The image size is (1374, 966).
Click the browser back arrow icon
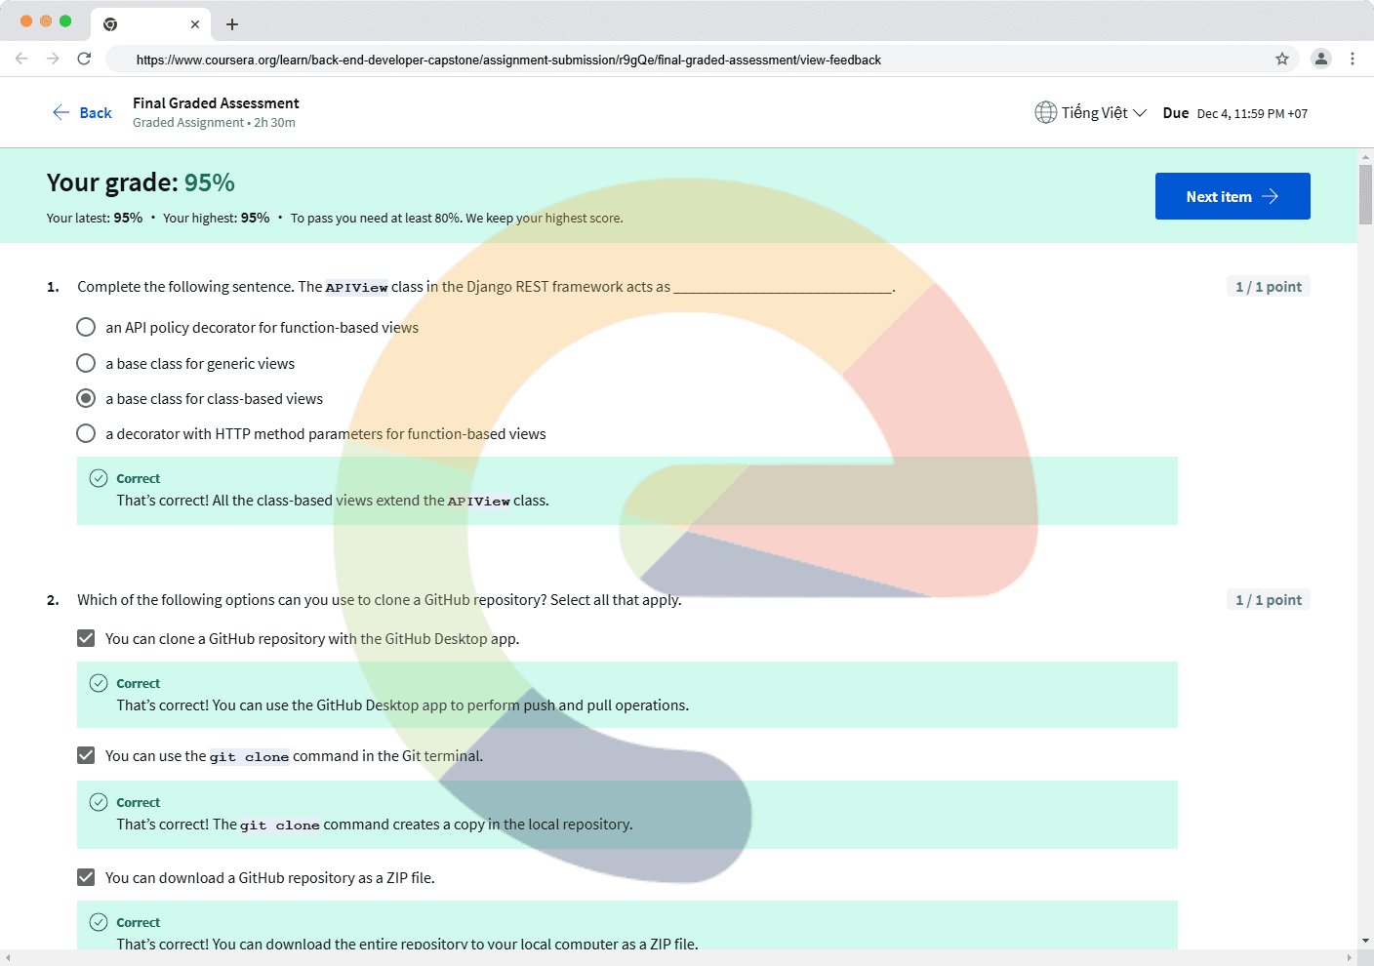[x=21, y=59]
